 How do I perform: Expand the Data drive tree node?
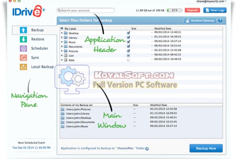point(62,60)
